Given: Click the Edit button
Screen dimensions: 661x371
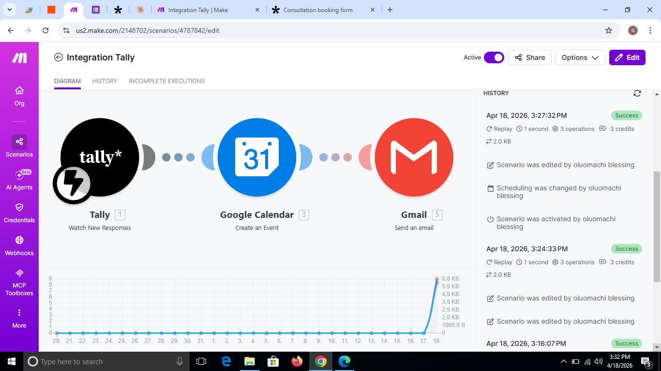Looking at the screenshot, I should click(x=627, y=57).
